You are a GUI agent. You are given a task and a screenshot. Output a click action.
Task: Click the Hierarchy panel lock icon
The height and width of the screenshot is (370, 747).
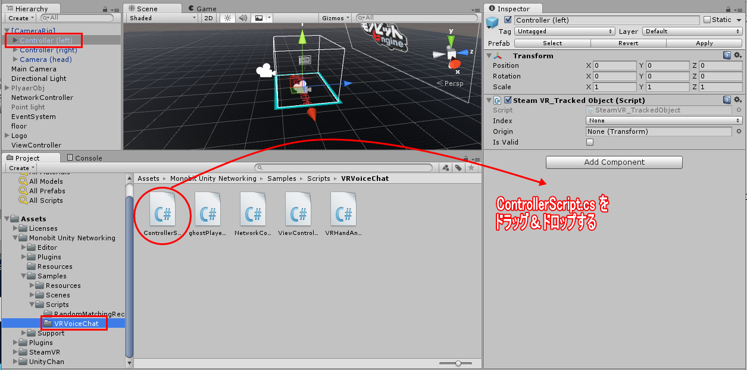[106, 9]
